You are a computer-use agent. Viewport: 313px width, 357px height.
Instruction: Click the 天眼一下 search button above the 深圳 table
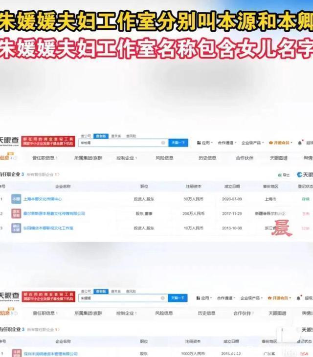pos(178,298)
